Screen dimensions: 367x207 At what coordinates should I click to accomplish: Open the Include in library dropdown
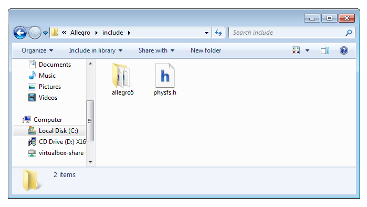coord(96,50)
